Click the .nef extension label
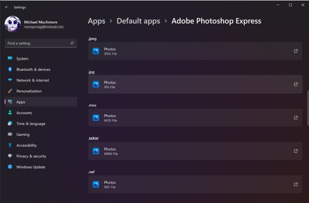309x203 pixels. click(91, 172)
